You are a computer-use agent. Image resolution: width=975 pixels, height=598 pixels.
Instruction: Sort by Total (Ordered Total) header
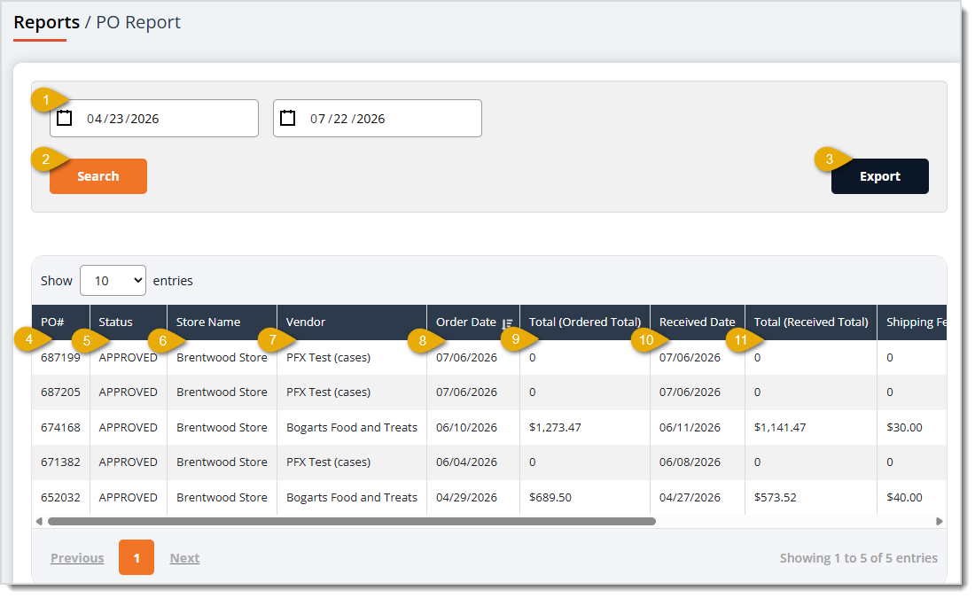[584, 322]
